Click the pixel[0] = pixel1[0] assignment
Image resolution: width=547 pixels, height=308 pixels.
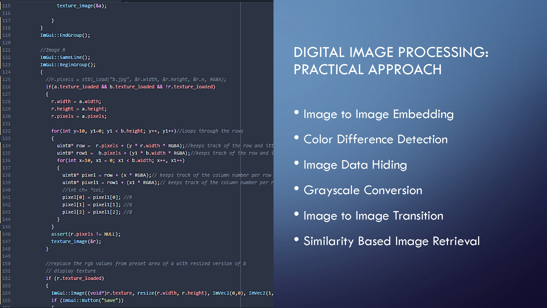[90, 197]
